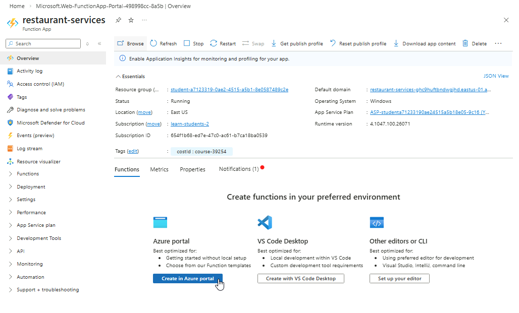Expand the Monitoring sidebar group

[x=11, y=264]
